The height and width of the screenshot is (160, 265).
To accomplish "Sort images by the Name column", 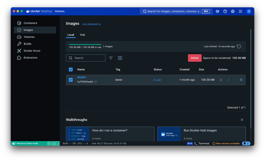I will coord(81,69).
